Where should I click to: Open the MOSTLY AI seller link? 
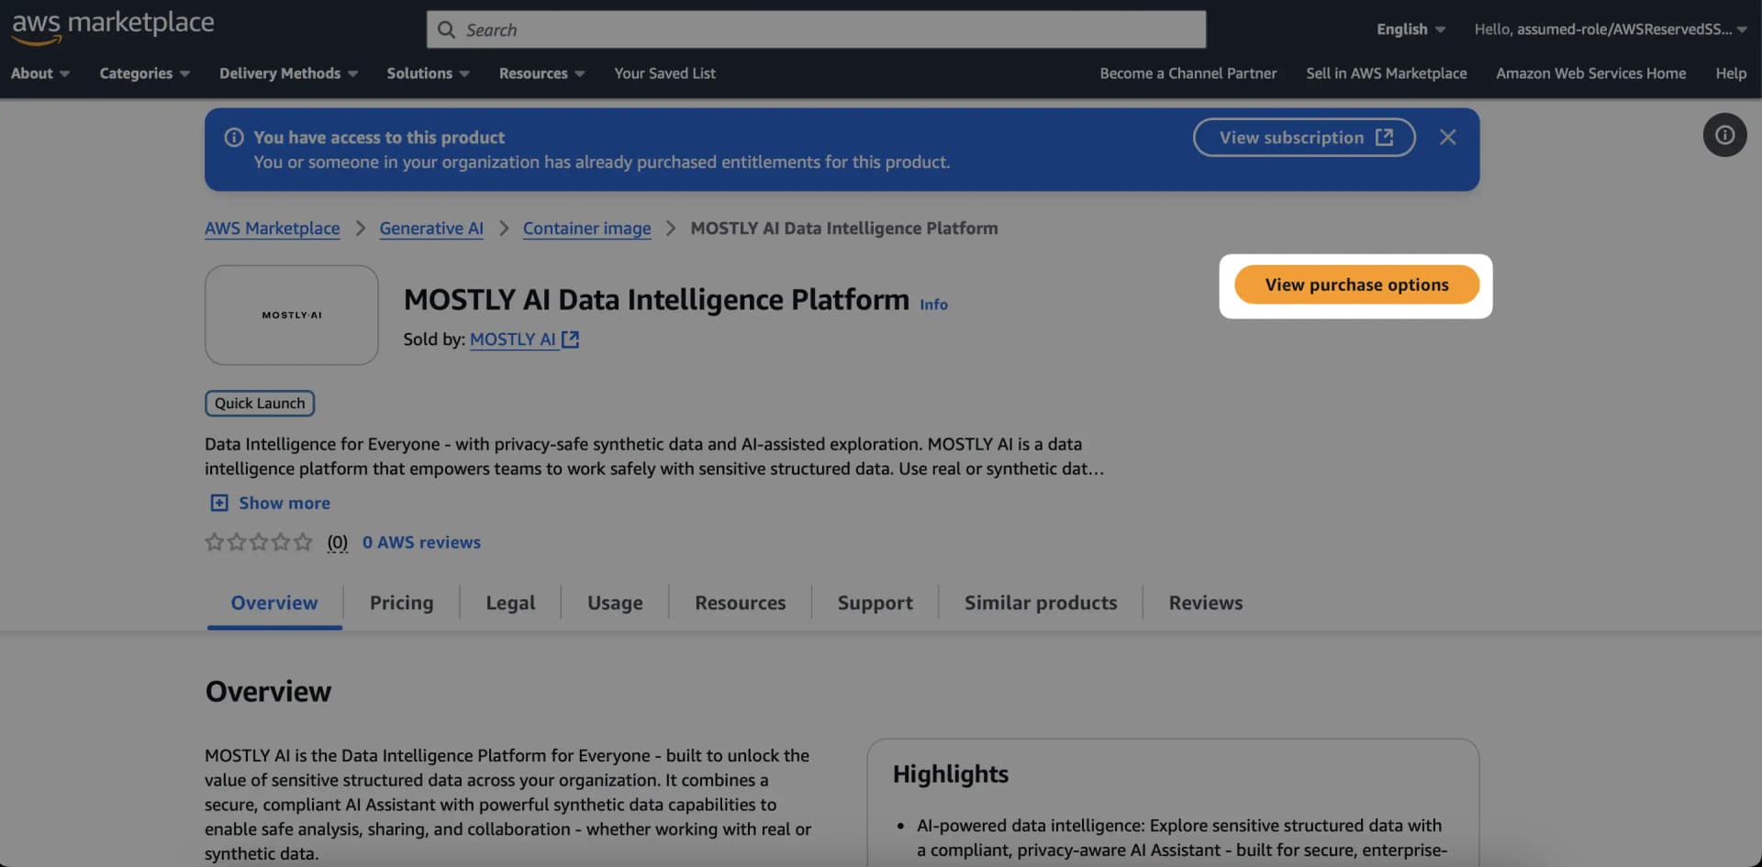[x=513, y=339]
